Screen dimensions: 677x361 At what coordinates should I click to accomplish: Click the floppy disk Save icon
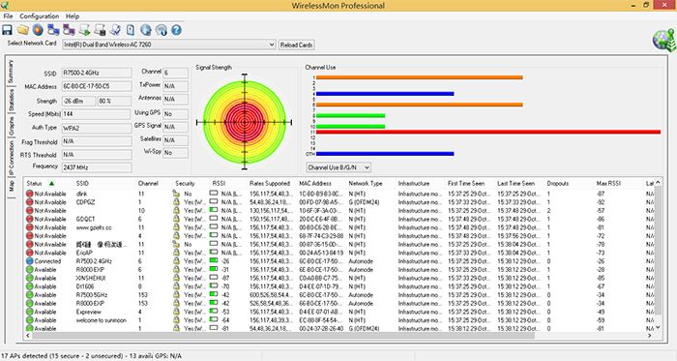click(7, 30)
